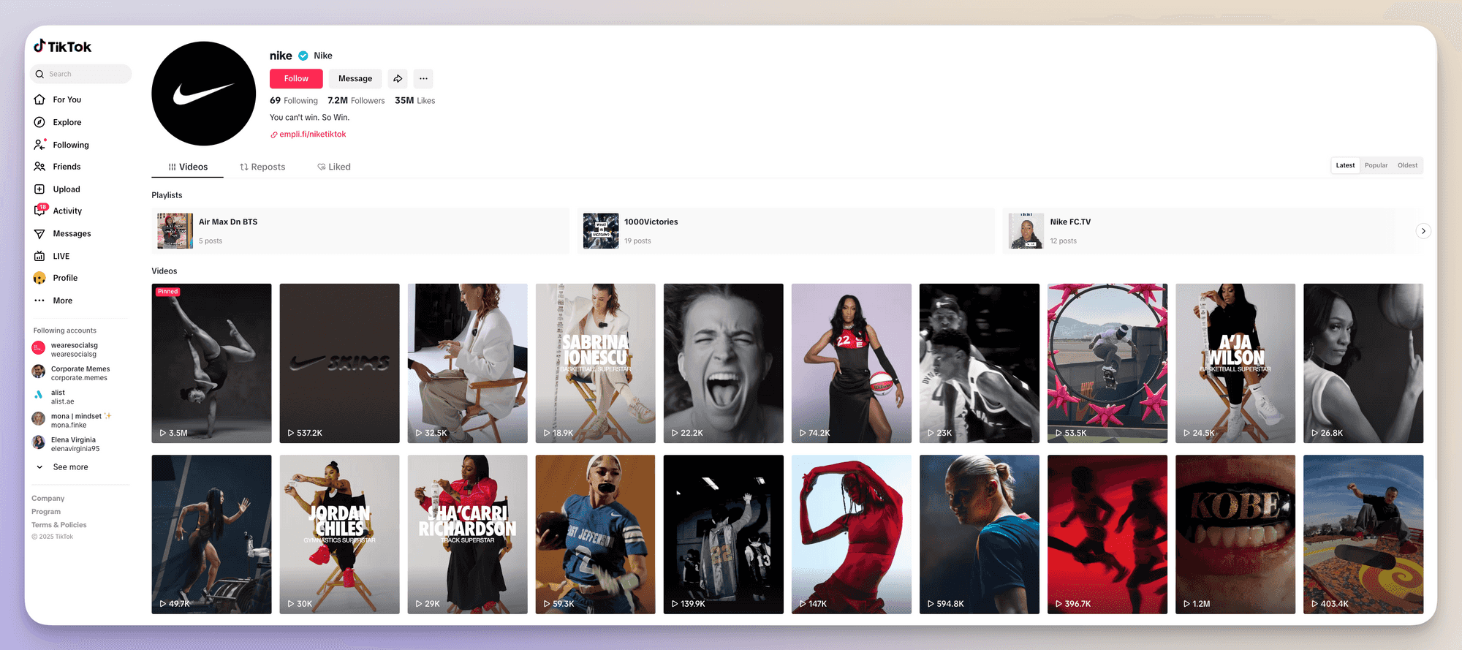
Task: Follow the nike account
Action: click(x=296, y=78)
